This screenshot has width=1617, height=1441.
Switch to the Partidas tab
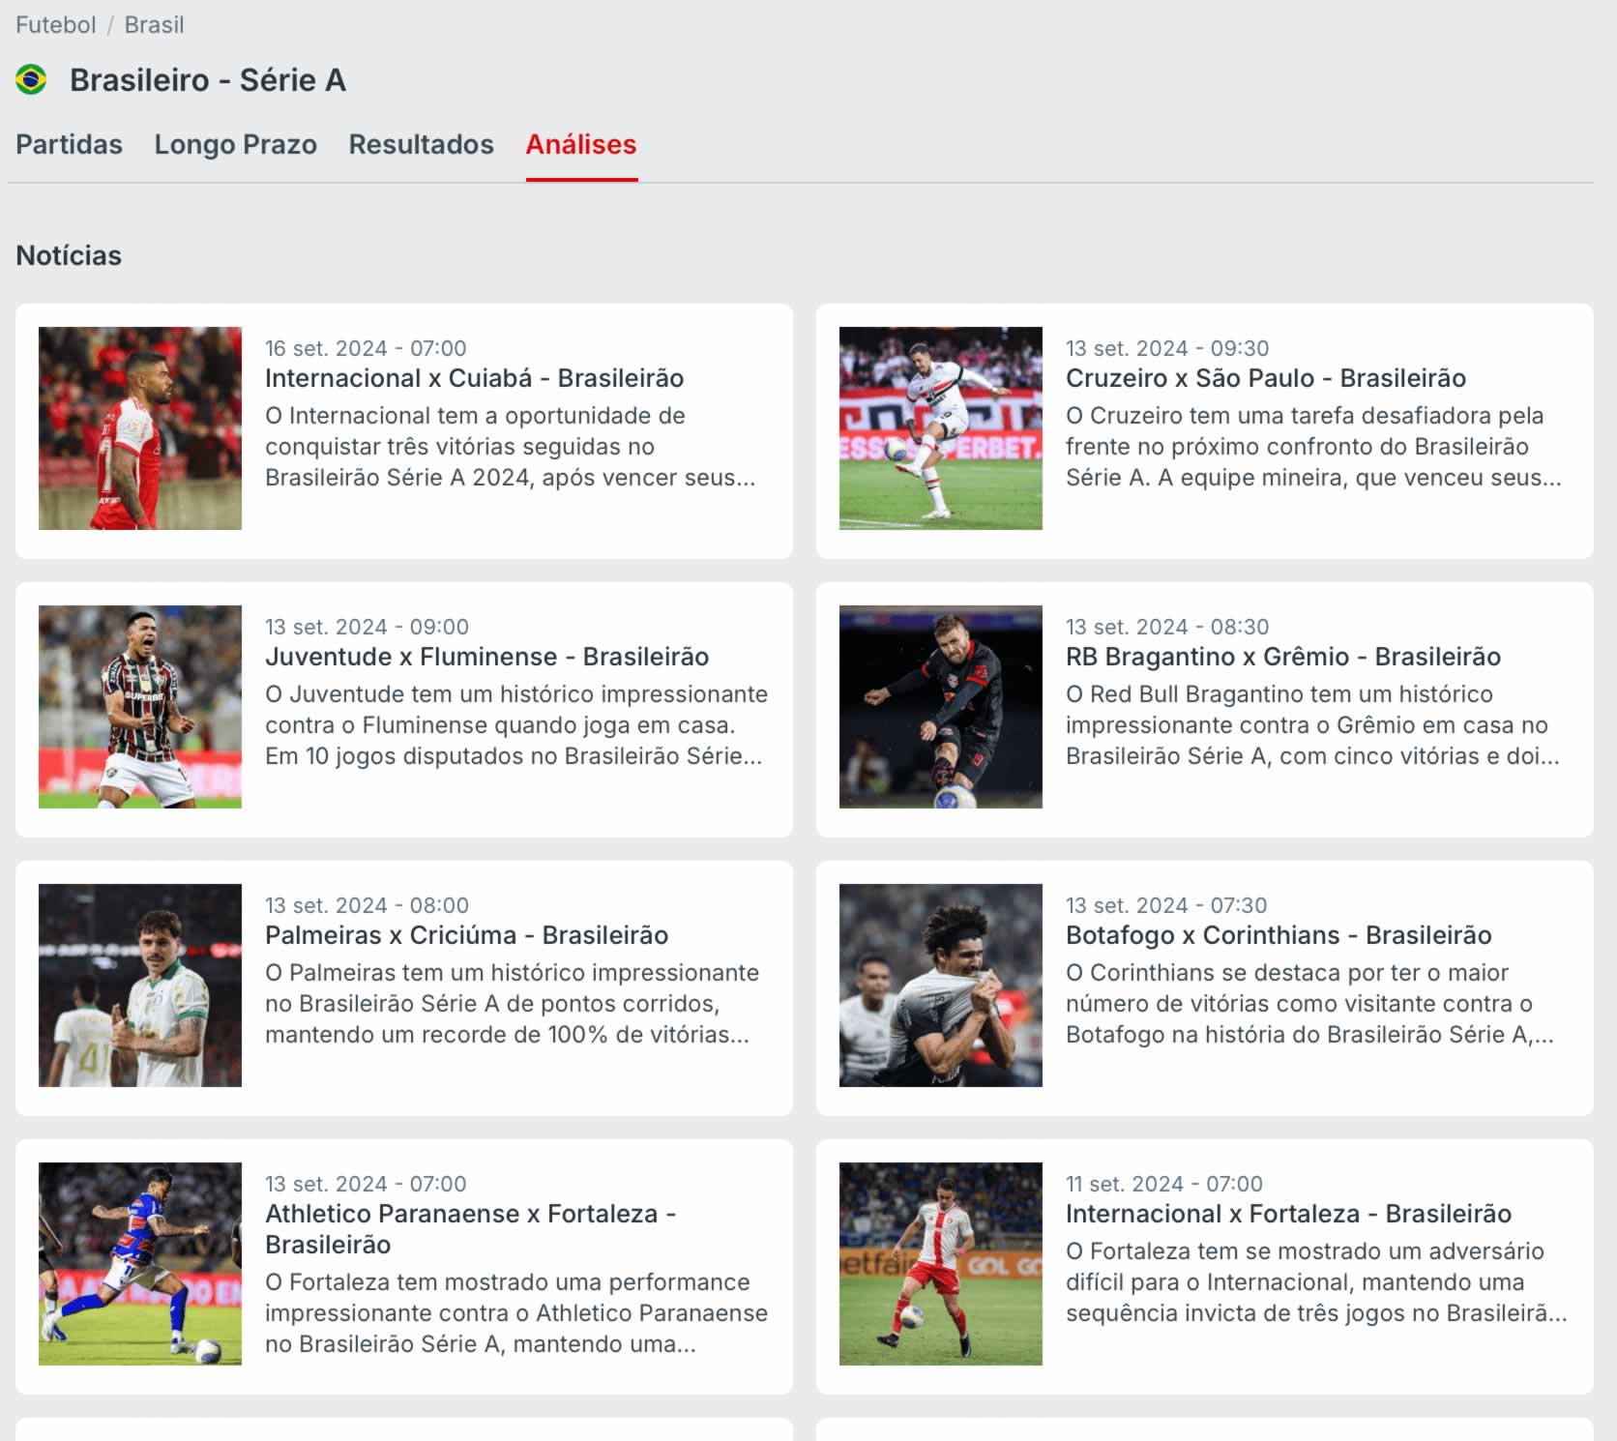tap(69, 144)
